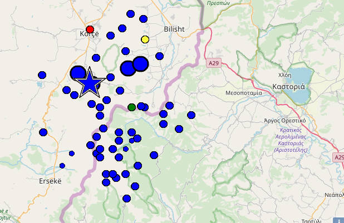Select the yellow earthquake circle marker

pyautogui.click(x=145, y=39)
